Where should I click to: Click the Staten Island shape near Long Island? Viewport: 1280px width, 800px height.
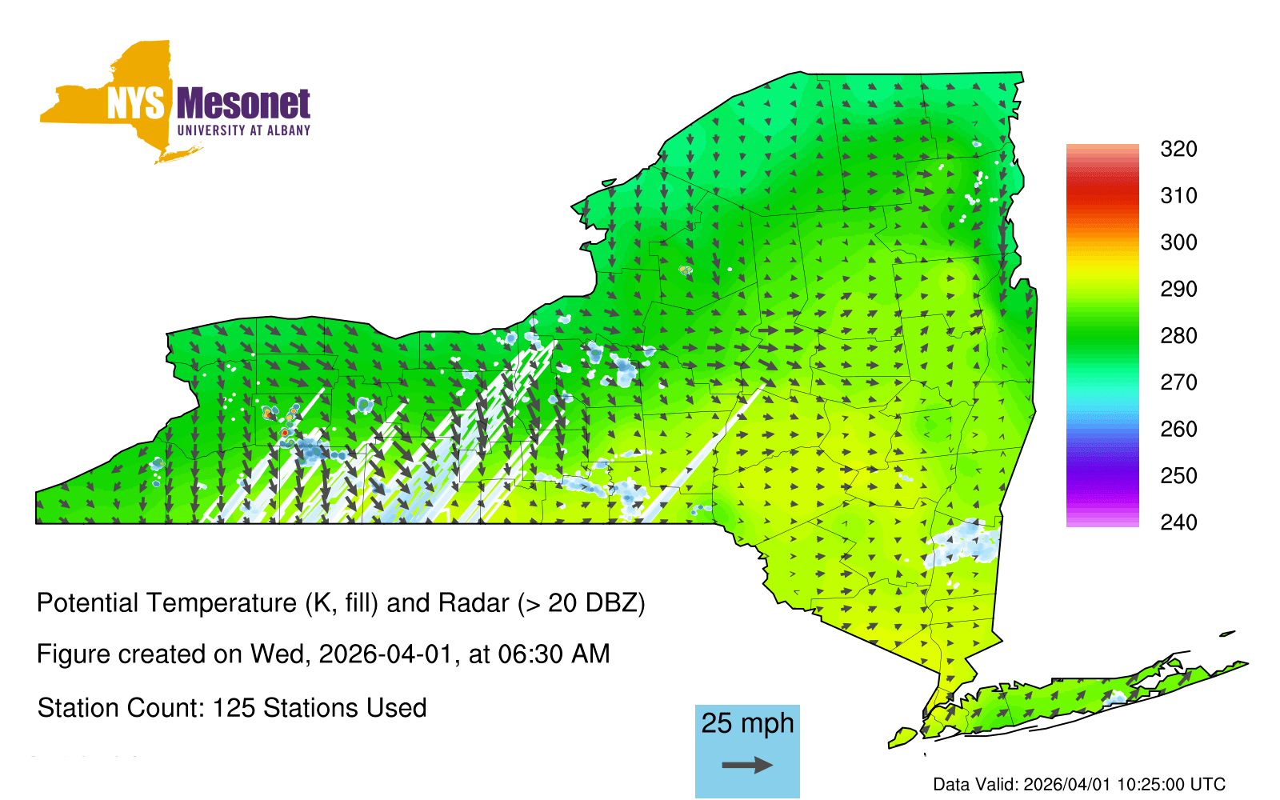(x=902, y=736)
